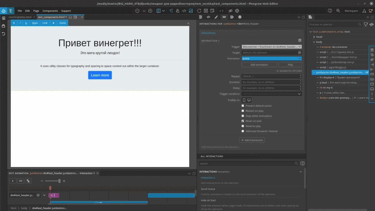The height and width of the screenshot is (211, 375).
Task: Collapse the jumbotron div#test_header node
Action: (314, 72)
